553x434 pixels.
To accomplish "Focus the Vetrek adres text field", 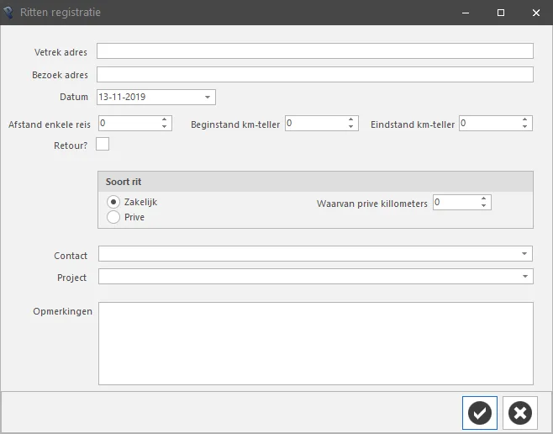I will coord(315,51).
